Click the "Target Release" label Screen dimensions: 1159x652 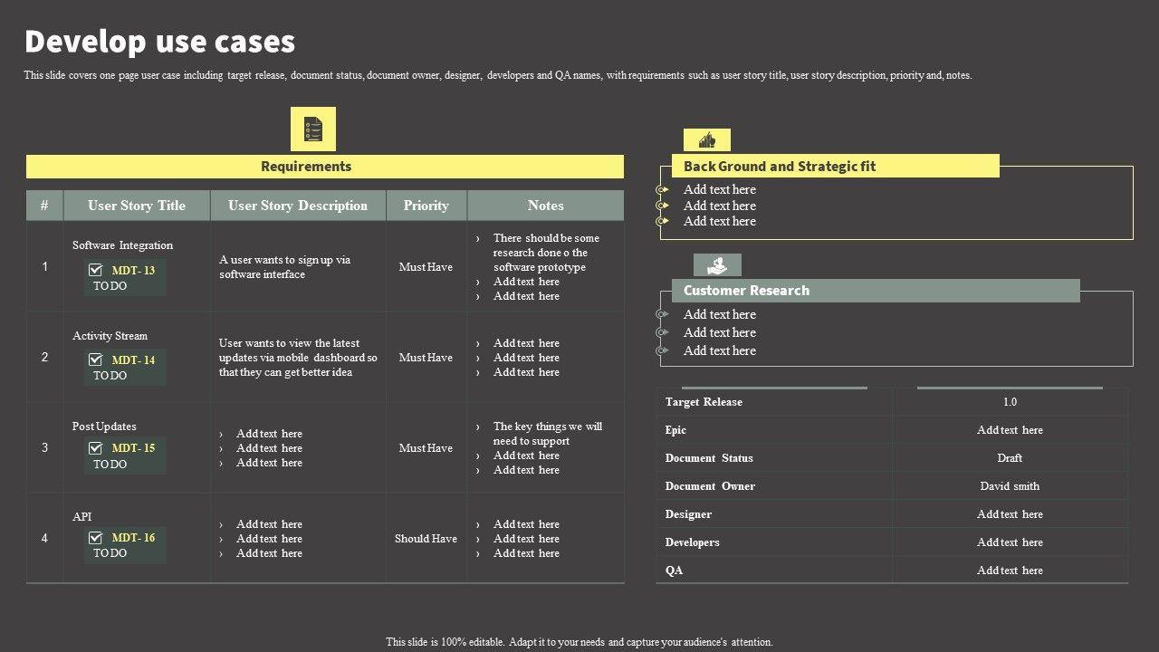coord(704,402)
